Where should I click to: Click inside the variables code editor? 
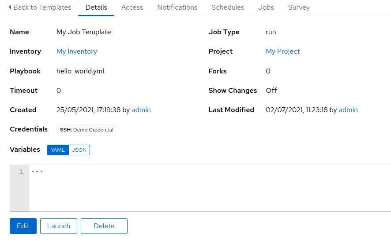[207, 189]
